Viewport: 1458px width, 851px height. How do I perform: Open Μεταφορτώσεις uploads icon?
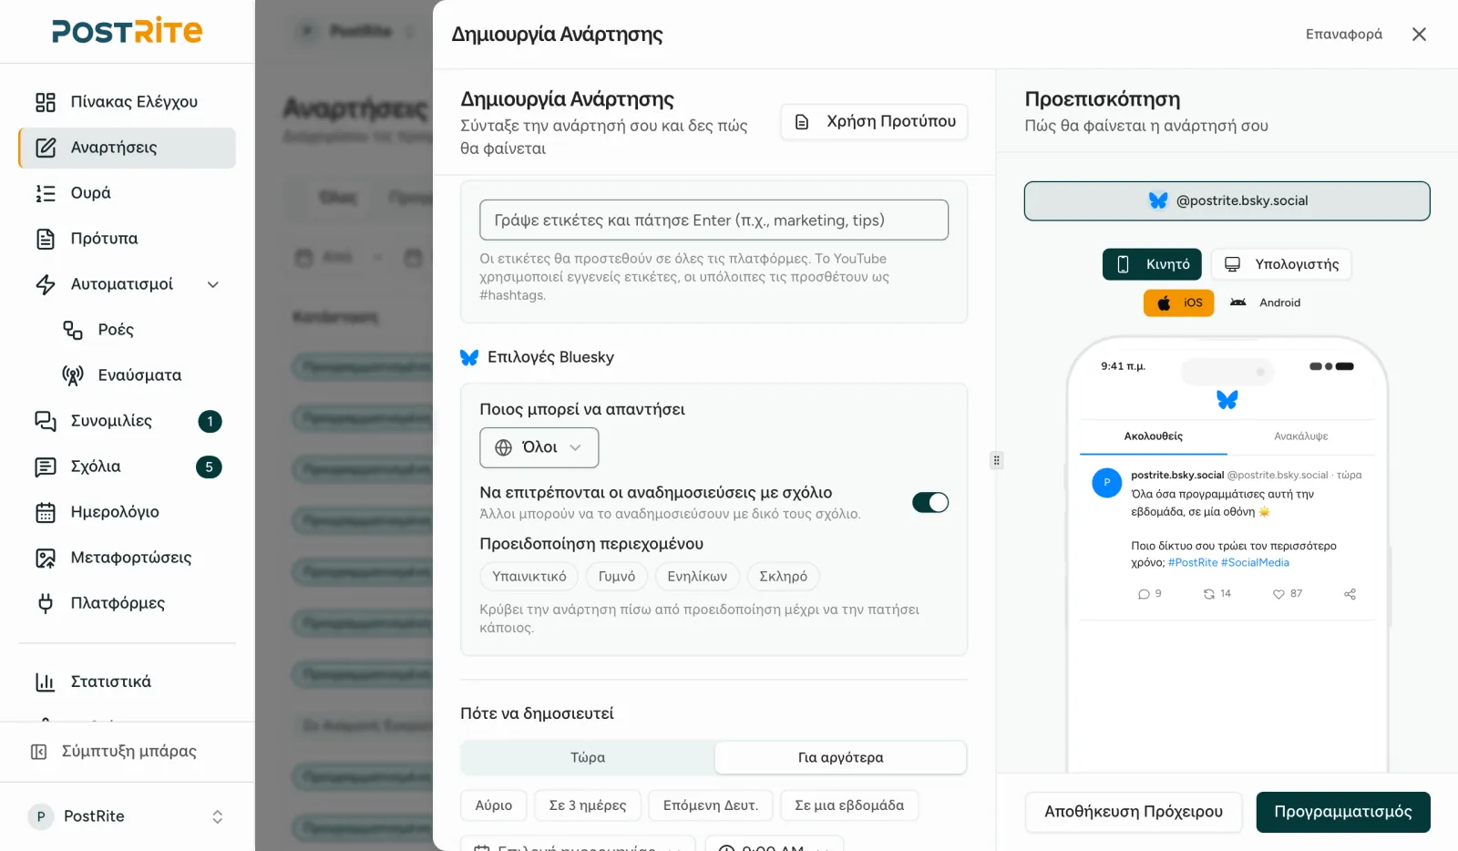[x=46, y=558]
